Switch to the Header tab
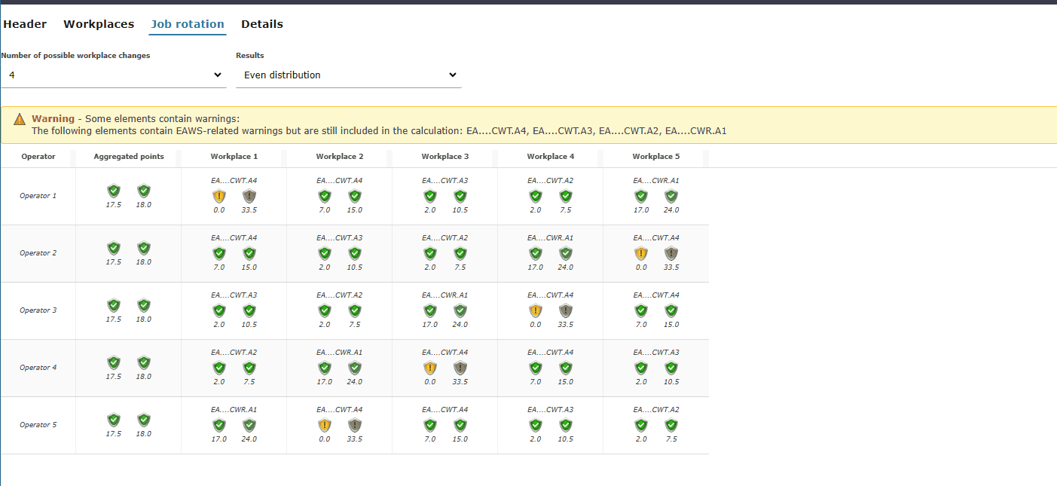 pyautogui.click(x=25, y=24)
